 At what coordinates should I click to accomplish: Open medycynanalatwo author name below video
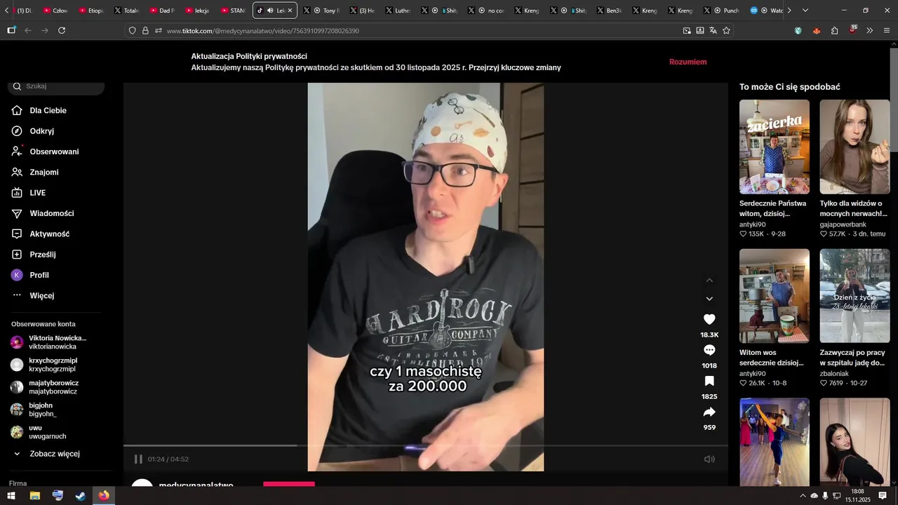[x=196, y=485]
